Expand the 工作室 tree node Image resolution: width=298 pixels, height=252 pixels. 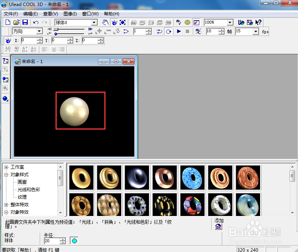click(x=6, y=167)
